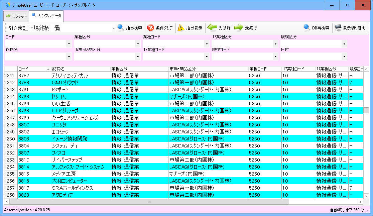This screenshot has height=216, width=373.
Task: Click the 抽出検索 magnifier icon
Action: point(120,28)
